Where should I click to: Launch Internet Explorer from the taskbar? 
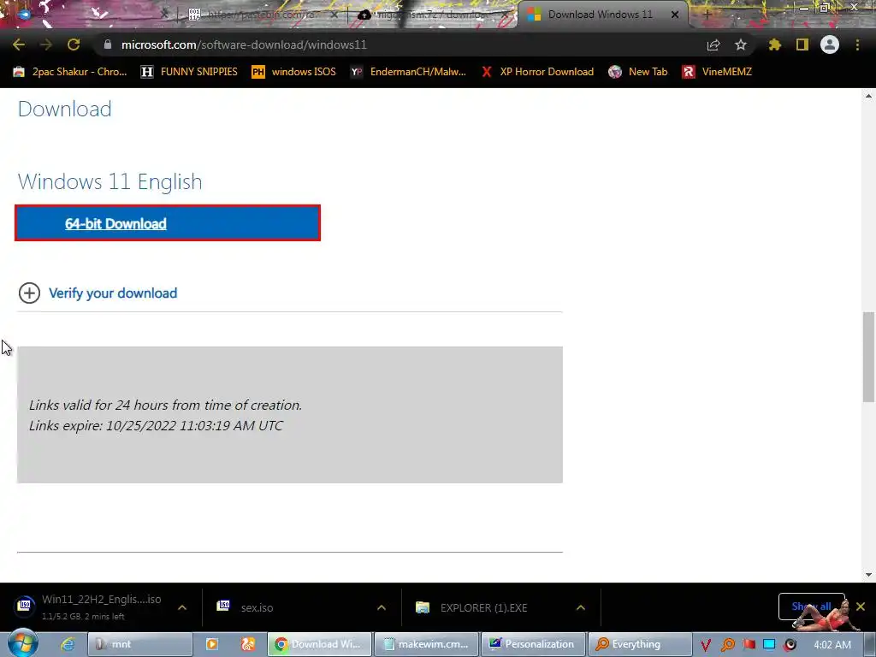pyautogui.click(x=67, y=644)
